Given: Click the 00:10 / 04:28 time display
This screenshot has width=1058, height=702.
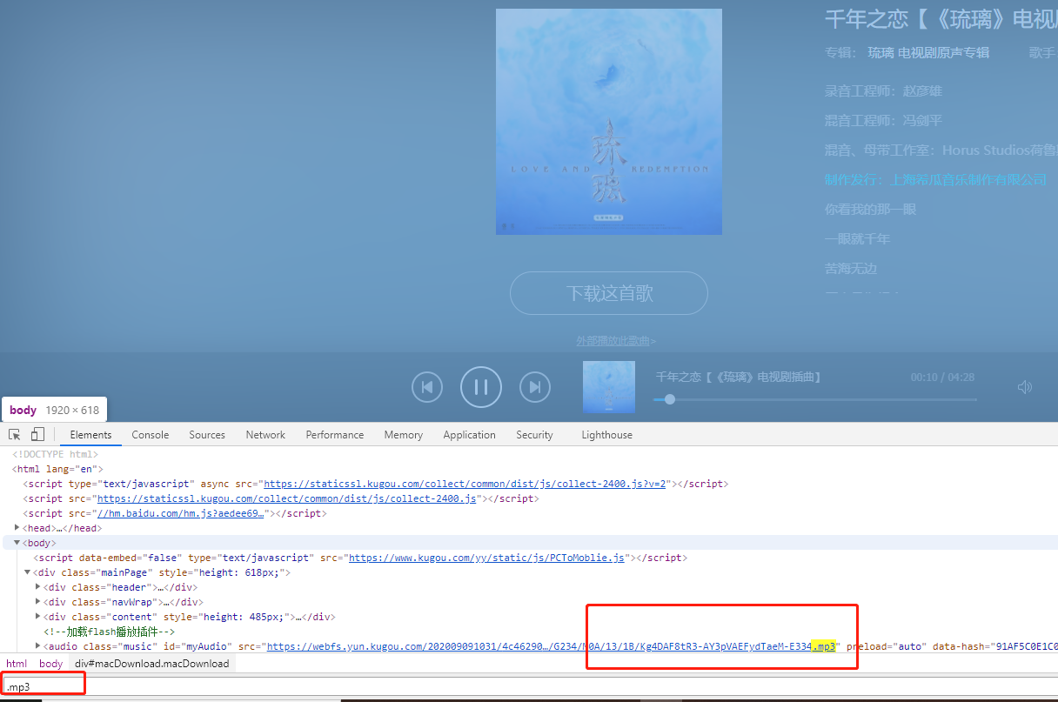Looking at the screenshot, I should [942, 378].
